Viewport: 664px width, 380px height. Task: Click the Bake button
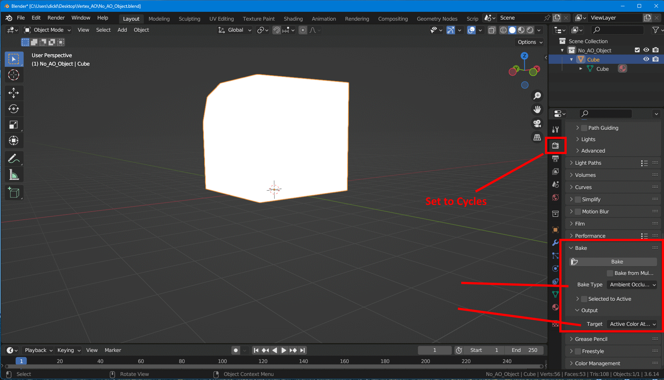point(613,262)
